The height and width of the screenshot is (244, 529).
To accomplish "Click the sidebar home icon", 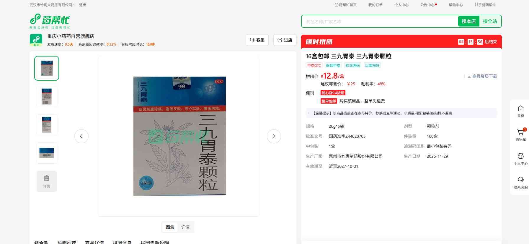I will click(x=520, y=111).
